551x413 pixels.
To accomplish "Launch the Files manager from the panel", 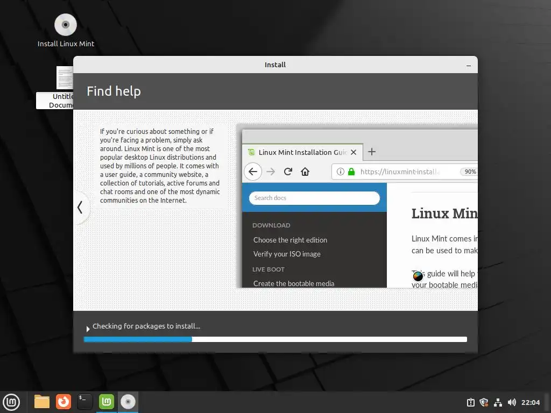I will (42, 402).
